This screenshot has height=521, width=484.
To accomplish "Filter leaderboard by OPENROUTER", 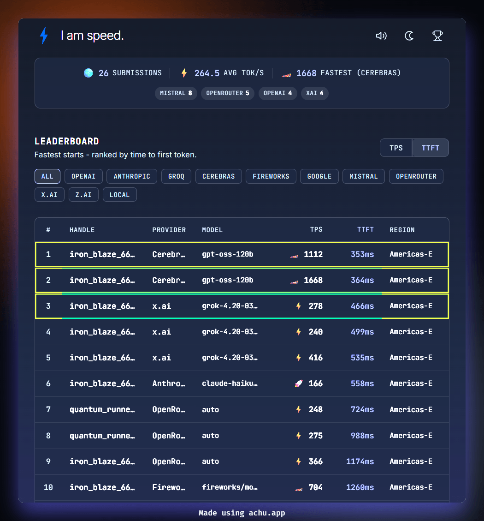I will click(x=416, y=176).
